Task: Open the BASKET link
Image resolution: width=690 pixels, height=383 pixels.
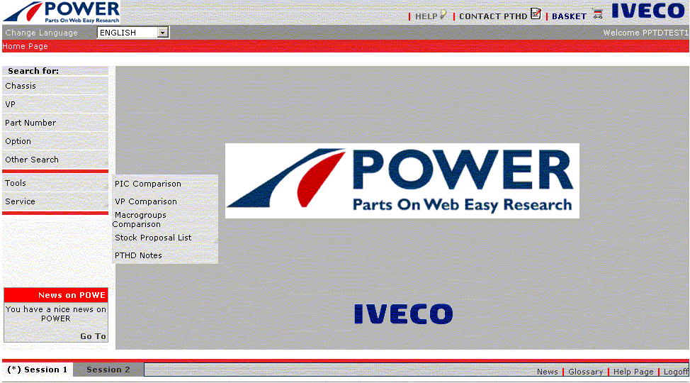Action: point(569,16)
